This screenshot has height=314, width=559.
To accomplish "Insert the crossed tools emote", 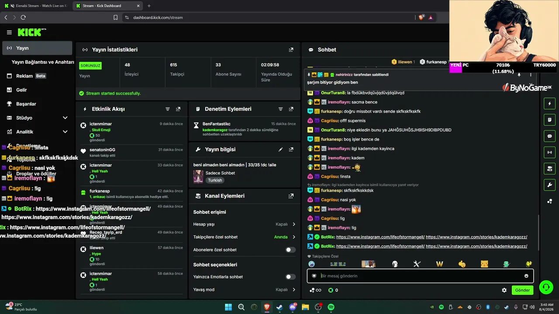I will pyautogui.click(x=417, y=264).
